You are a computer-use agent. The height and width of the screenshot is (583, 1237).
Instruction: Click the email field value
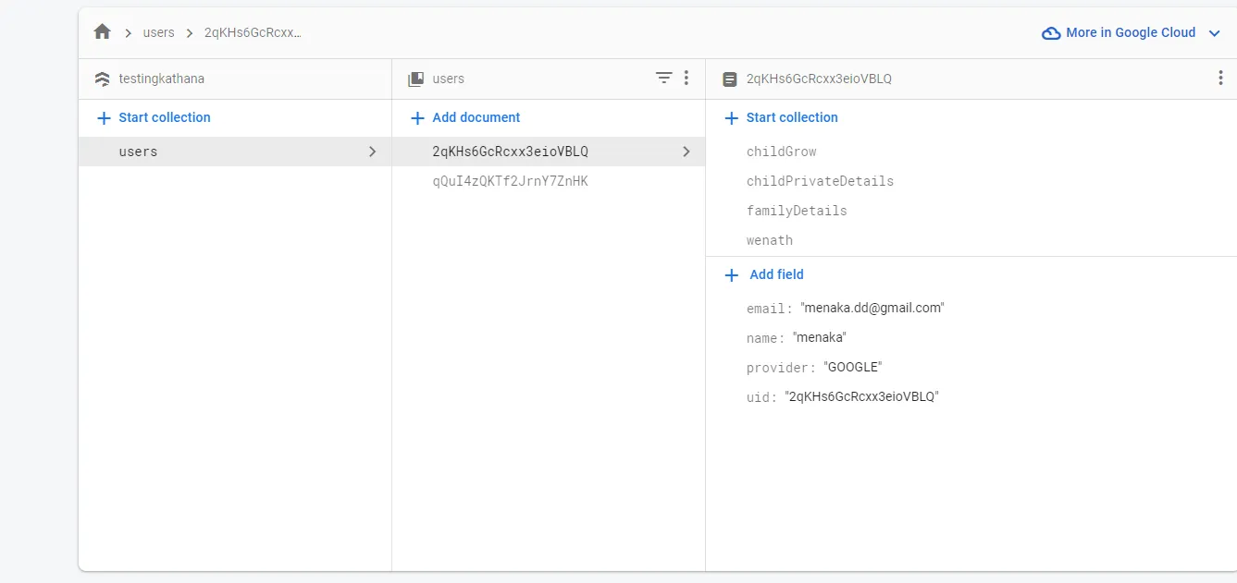tap(872, 308)
